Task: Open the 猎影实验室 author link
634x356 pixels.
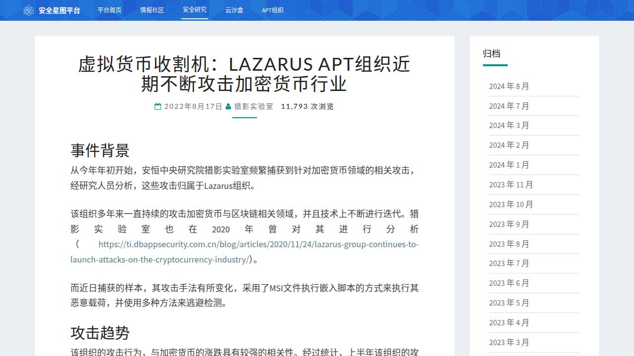Action: coord(254,106)
